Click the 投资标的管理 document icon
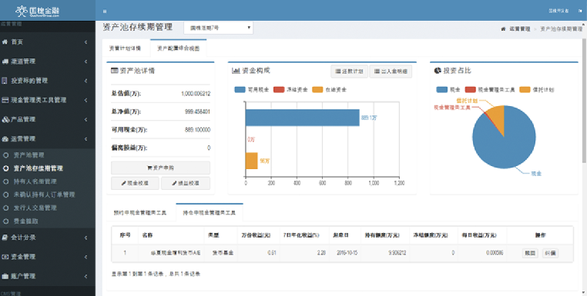Screen dimensions: 587x296 click(5, 81)
